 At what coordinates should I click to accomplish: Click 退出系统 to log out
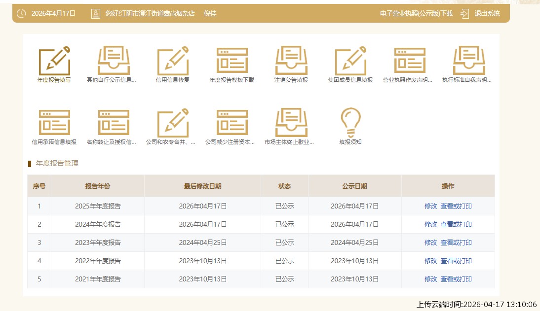pyautogui.click(x=487, y=14)
